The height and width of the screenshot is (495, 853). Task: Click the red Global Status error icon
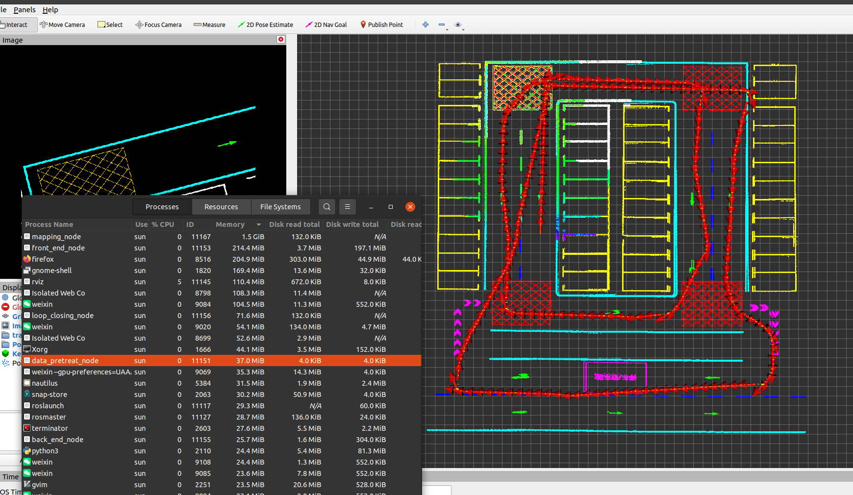[5, 307]
